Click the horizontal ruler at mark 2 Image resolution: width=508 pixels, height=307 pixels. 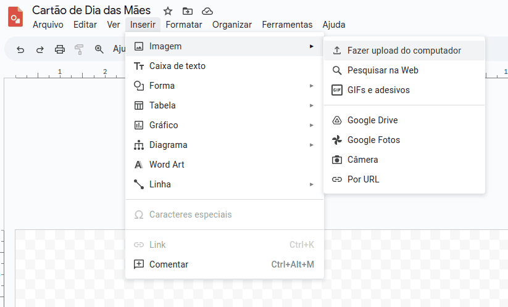[105, 73]
